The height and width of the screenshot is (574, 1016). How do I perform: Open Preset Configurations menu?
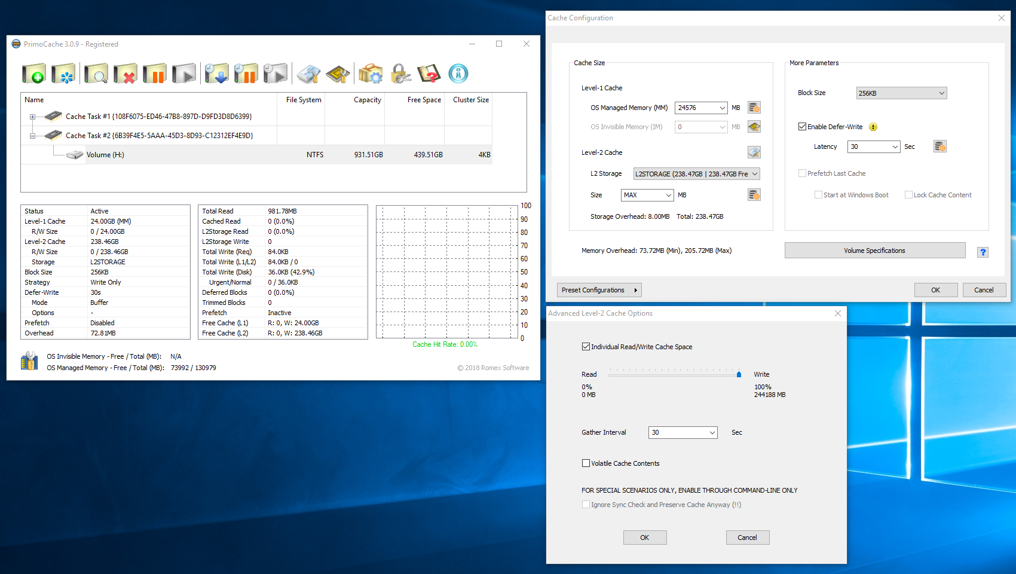[x=599, y=291]
